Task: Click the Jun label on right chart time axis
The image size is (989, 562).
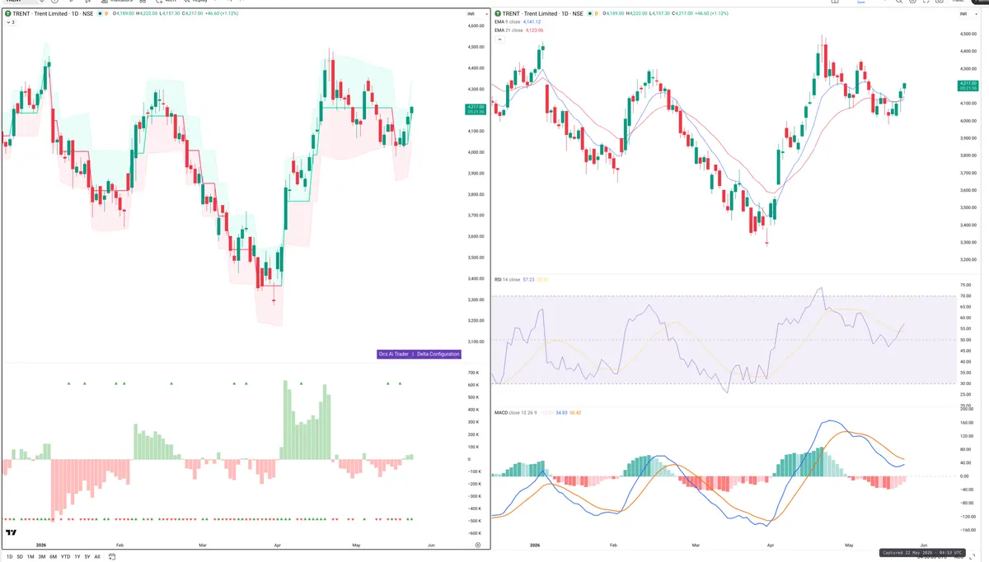Action: [922, 545]
